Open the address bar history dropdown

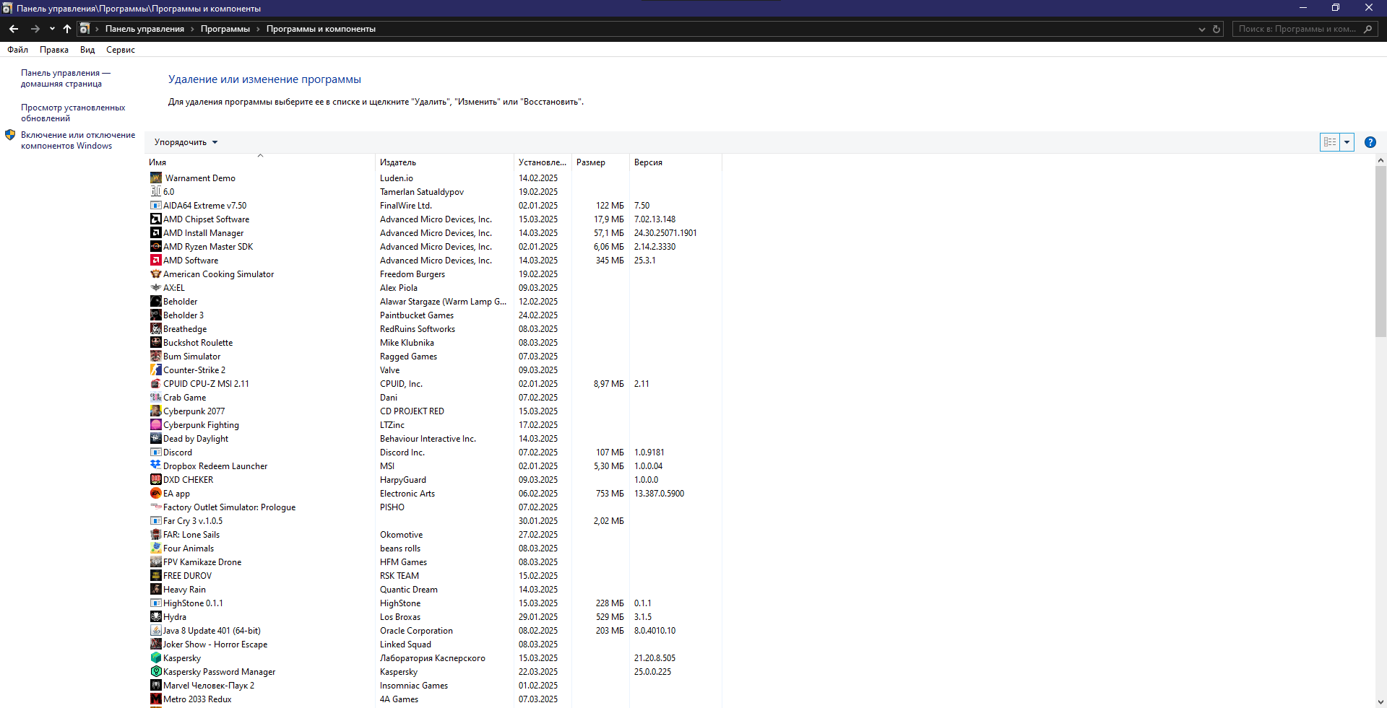point(1202,29)
